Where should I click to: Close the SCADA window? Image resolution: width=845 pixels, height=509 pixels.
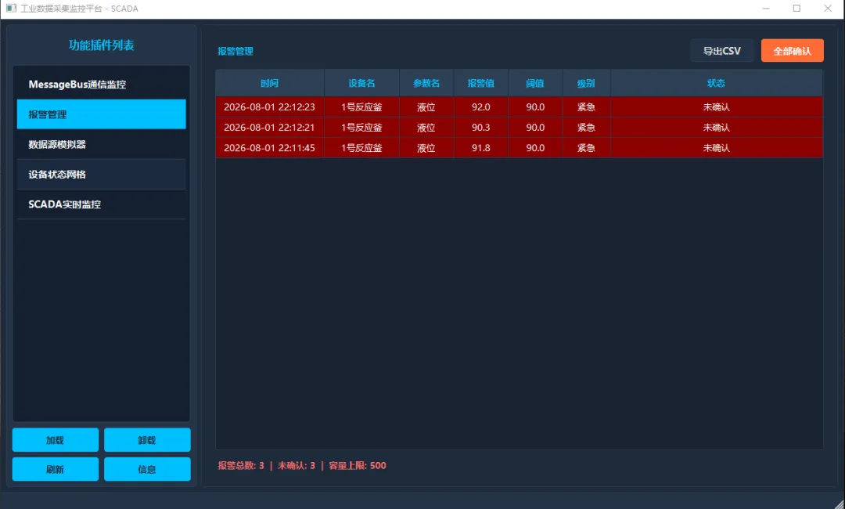click(x=828, y=8)
